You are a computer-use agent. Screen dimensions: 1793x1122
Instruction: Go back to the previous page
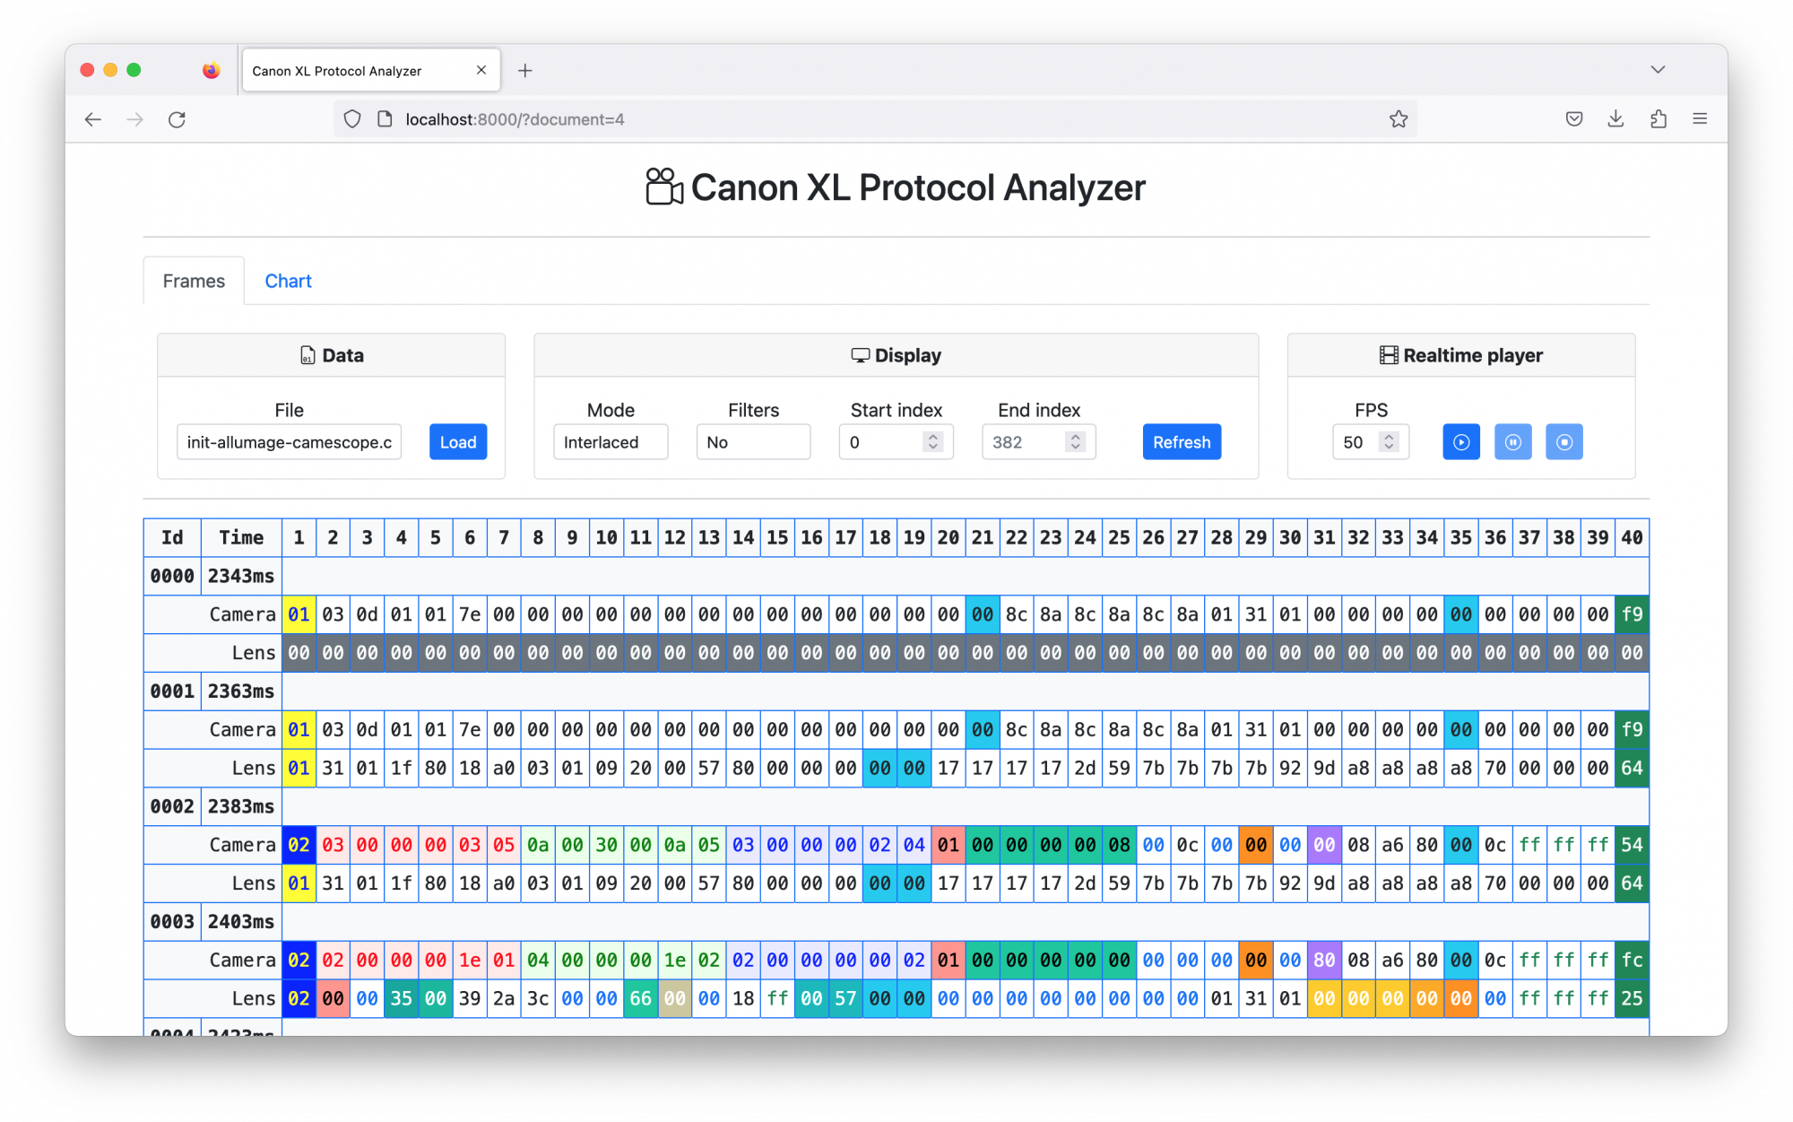pos(93,119)
